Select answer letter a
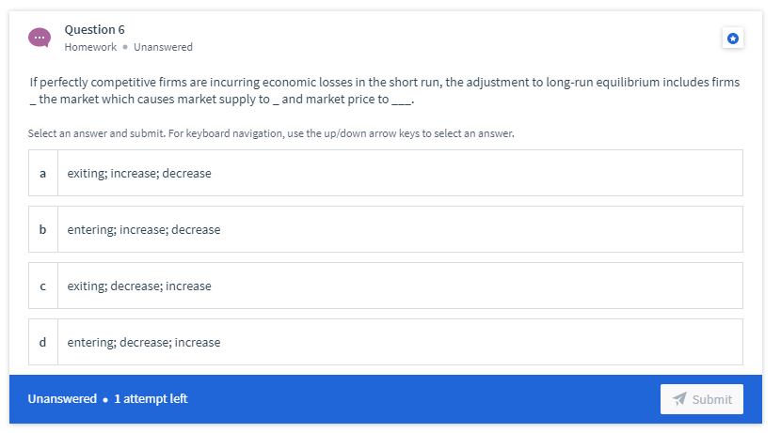This screenshot has height=433, width=781. (43, 173)
